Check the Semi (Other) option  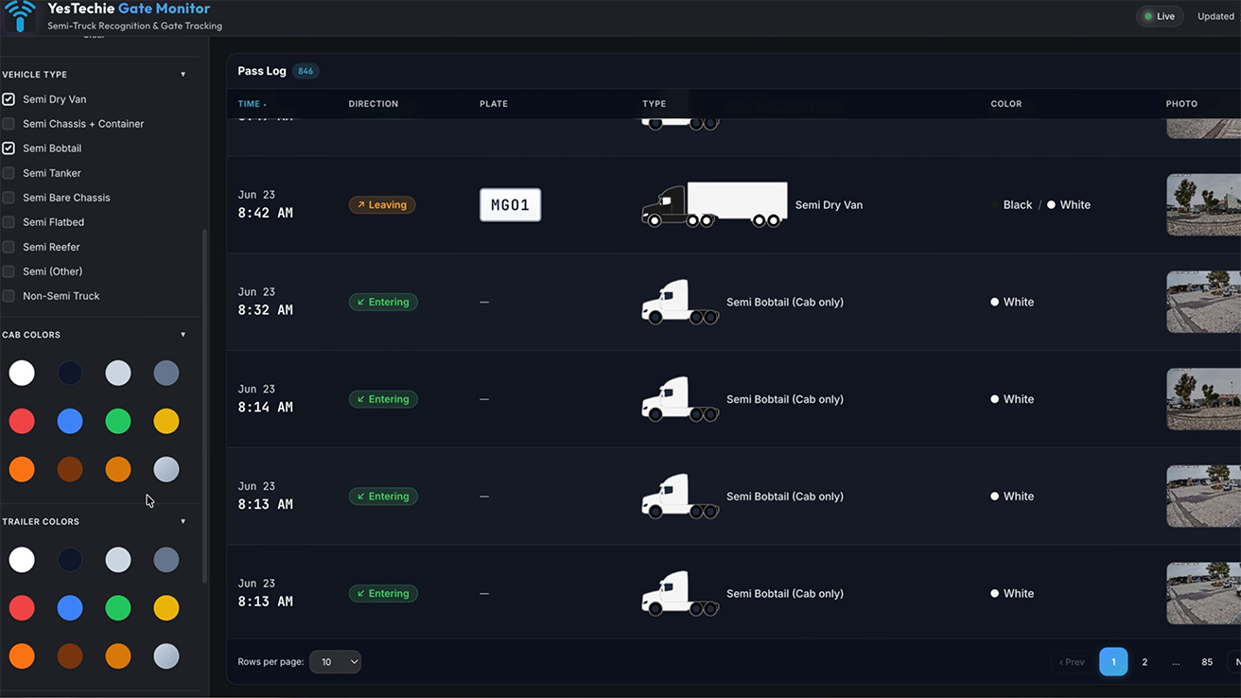9,271
